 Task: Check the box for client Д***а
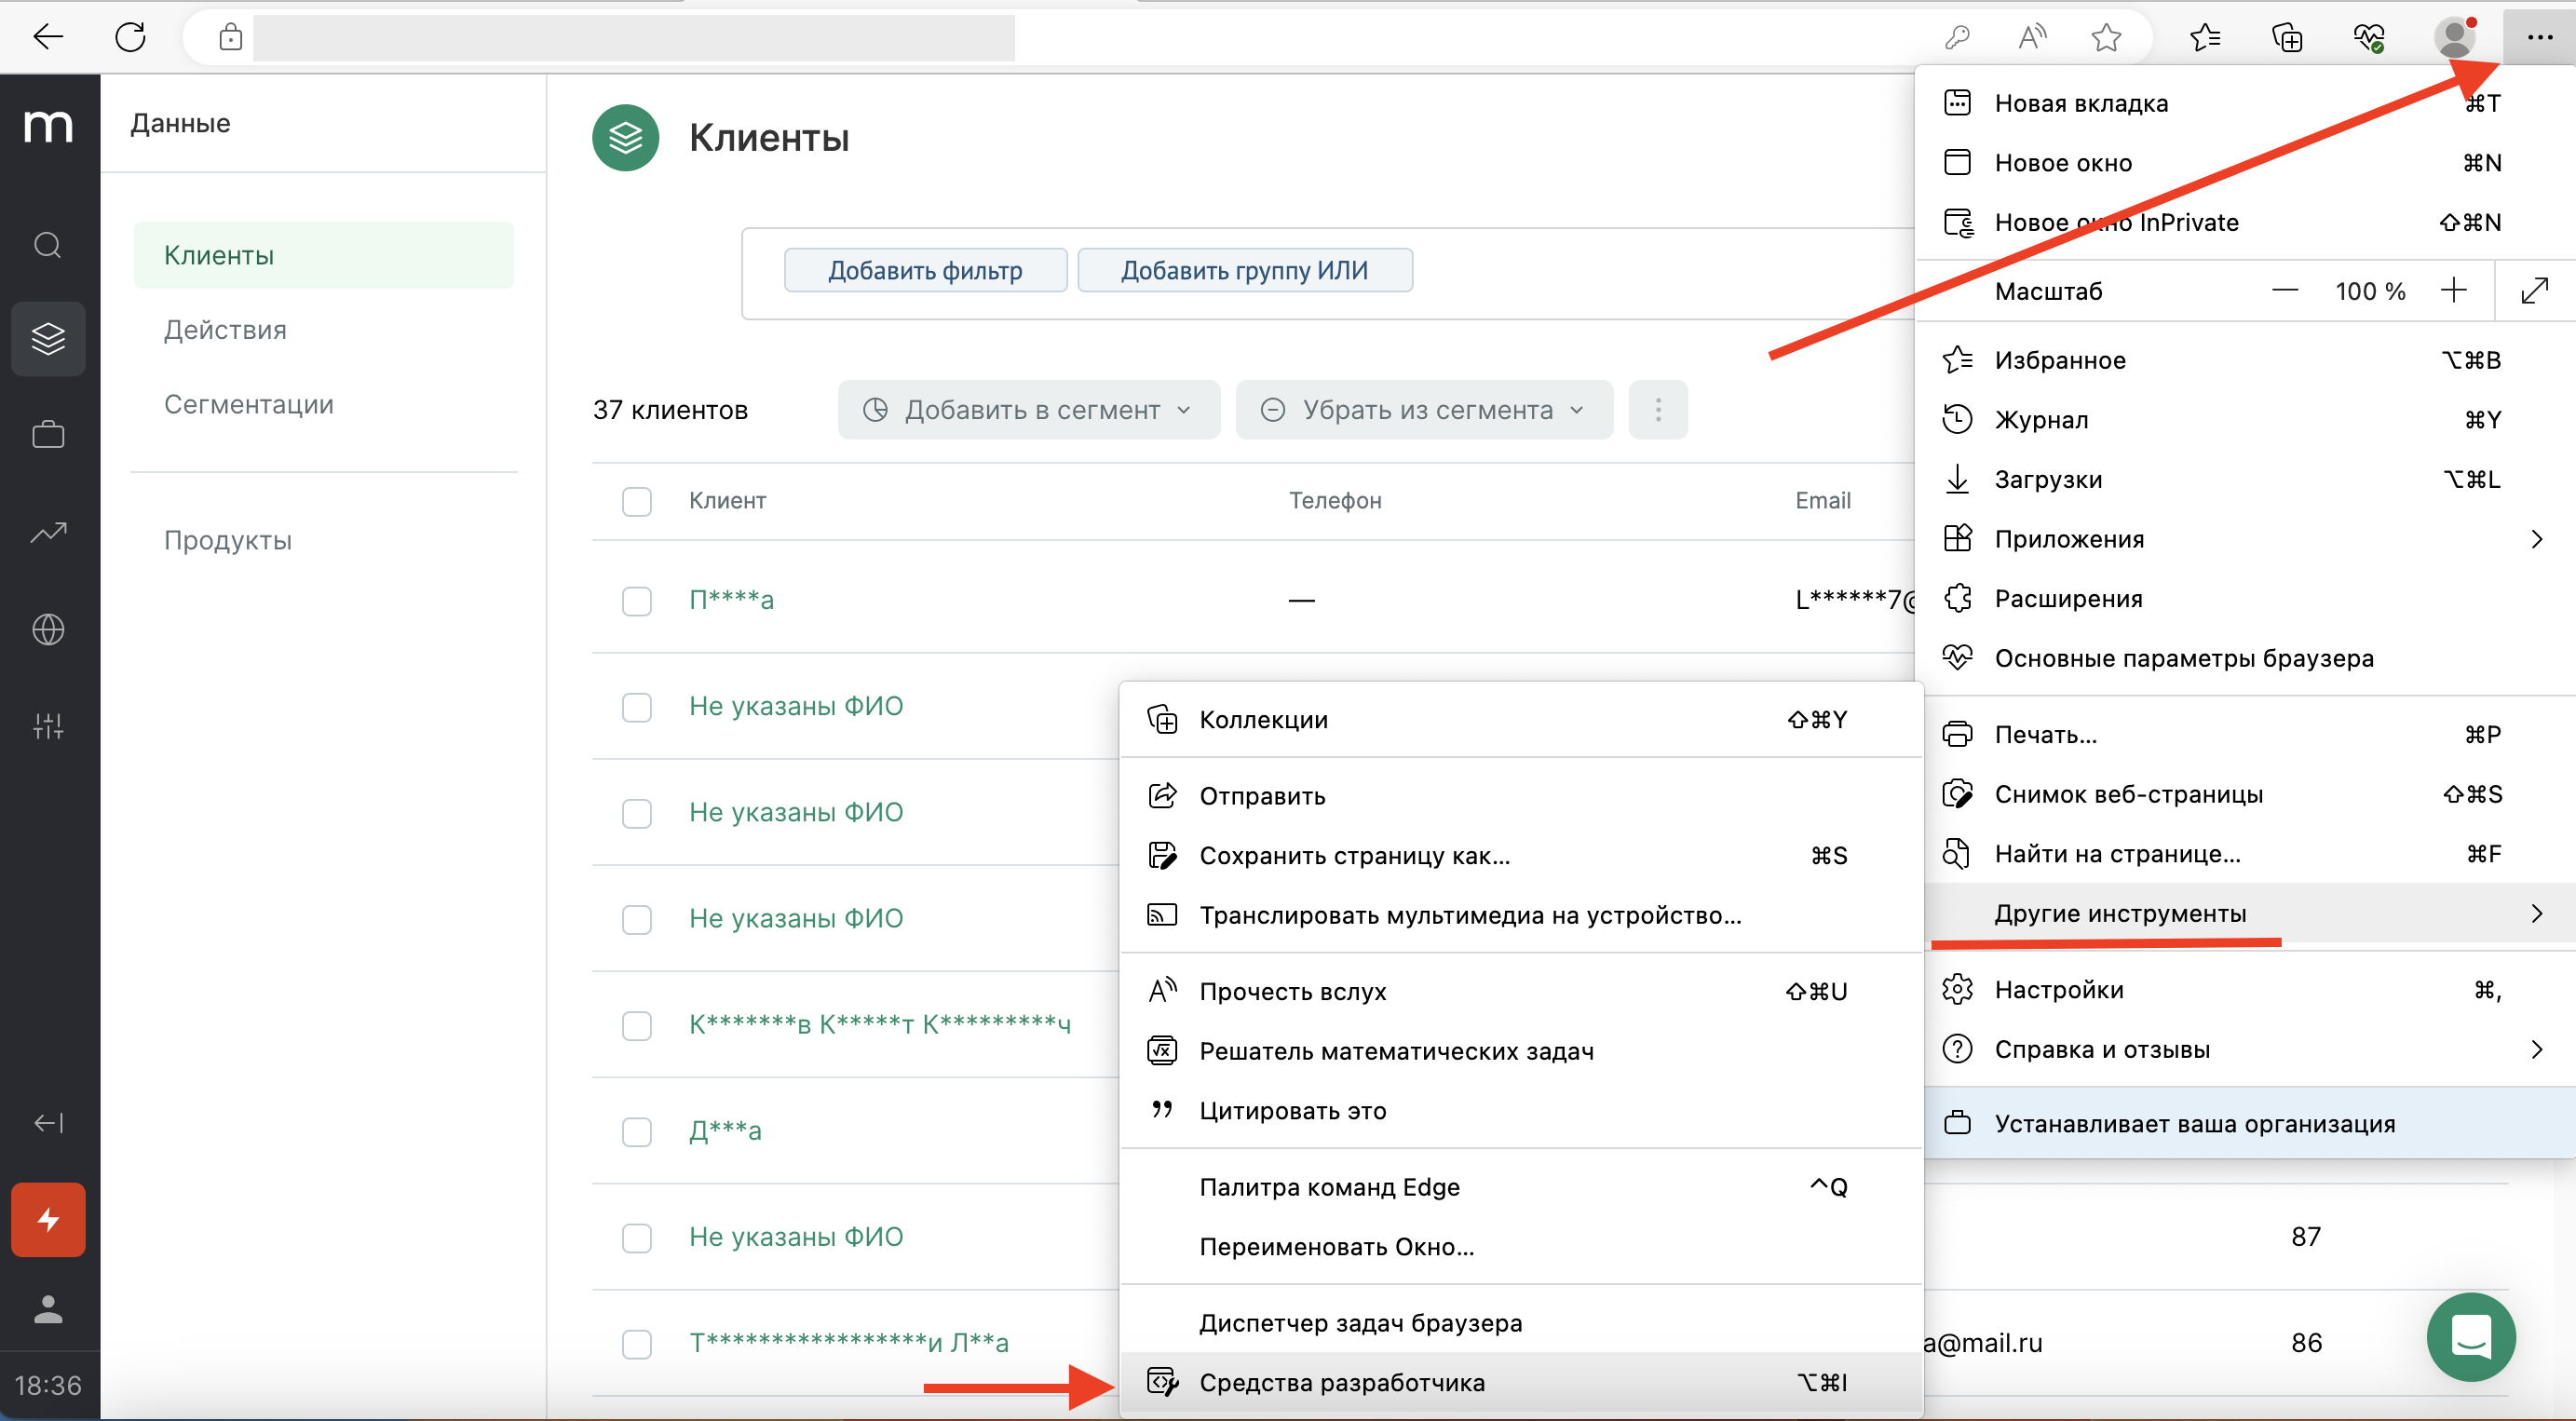(637, 1132)
